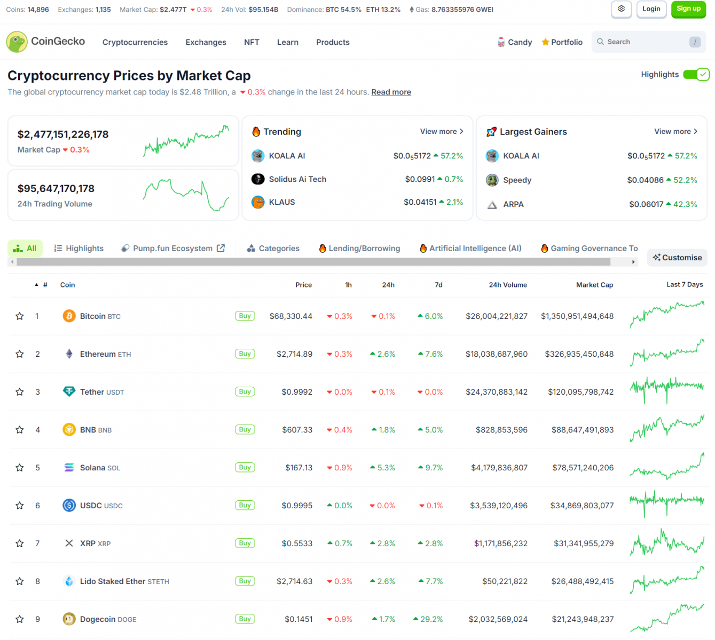Open the Categories tab

pyautogui.click(x=273, y=248)
